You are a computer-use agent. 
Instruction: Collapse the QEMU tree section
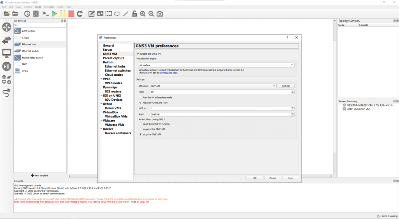pyautogui.click(x=101, y=104)
